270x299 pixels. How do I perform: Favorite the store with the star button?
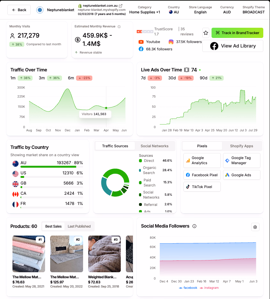tap(206, 33)
